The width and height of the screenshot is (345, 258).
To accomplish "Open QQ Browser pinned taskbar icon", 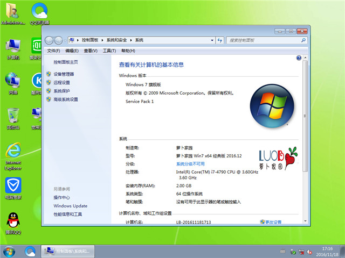I will pyautogui.click(x=30, y=252).
